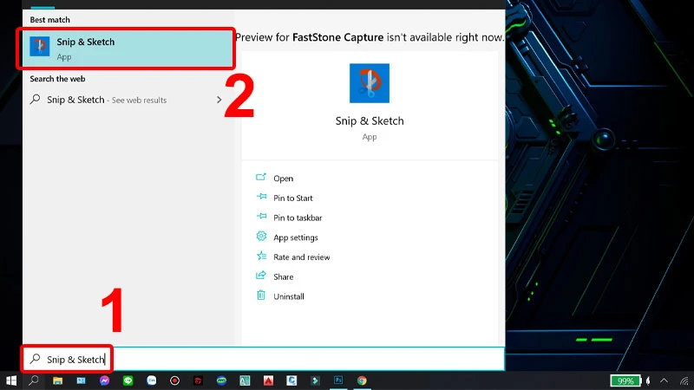Viewport: 694px width, 390px height.
Task: Click the taskbar search magnifier icon
Action: click(34, 380)
